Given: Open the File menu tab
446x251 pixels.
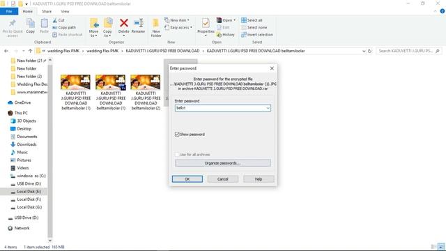Looking at the screenshot, I should click(x=9, y=11).
